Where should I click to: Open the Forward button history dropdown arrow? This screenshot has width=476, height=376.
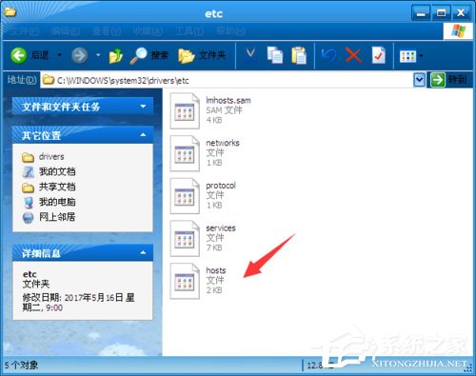tap(98, 55)
